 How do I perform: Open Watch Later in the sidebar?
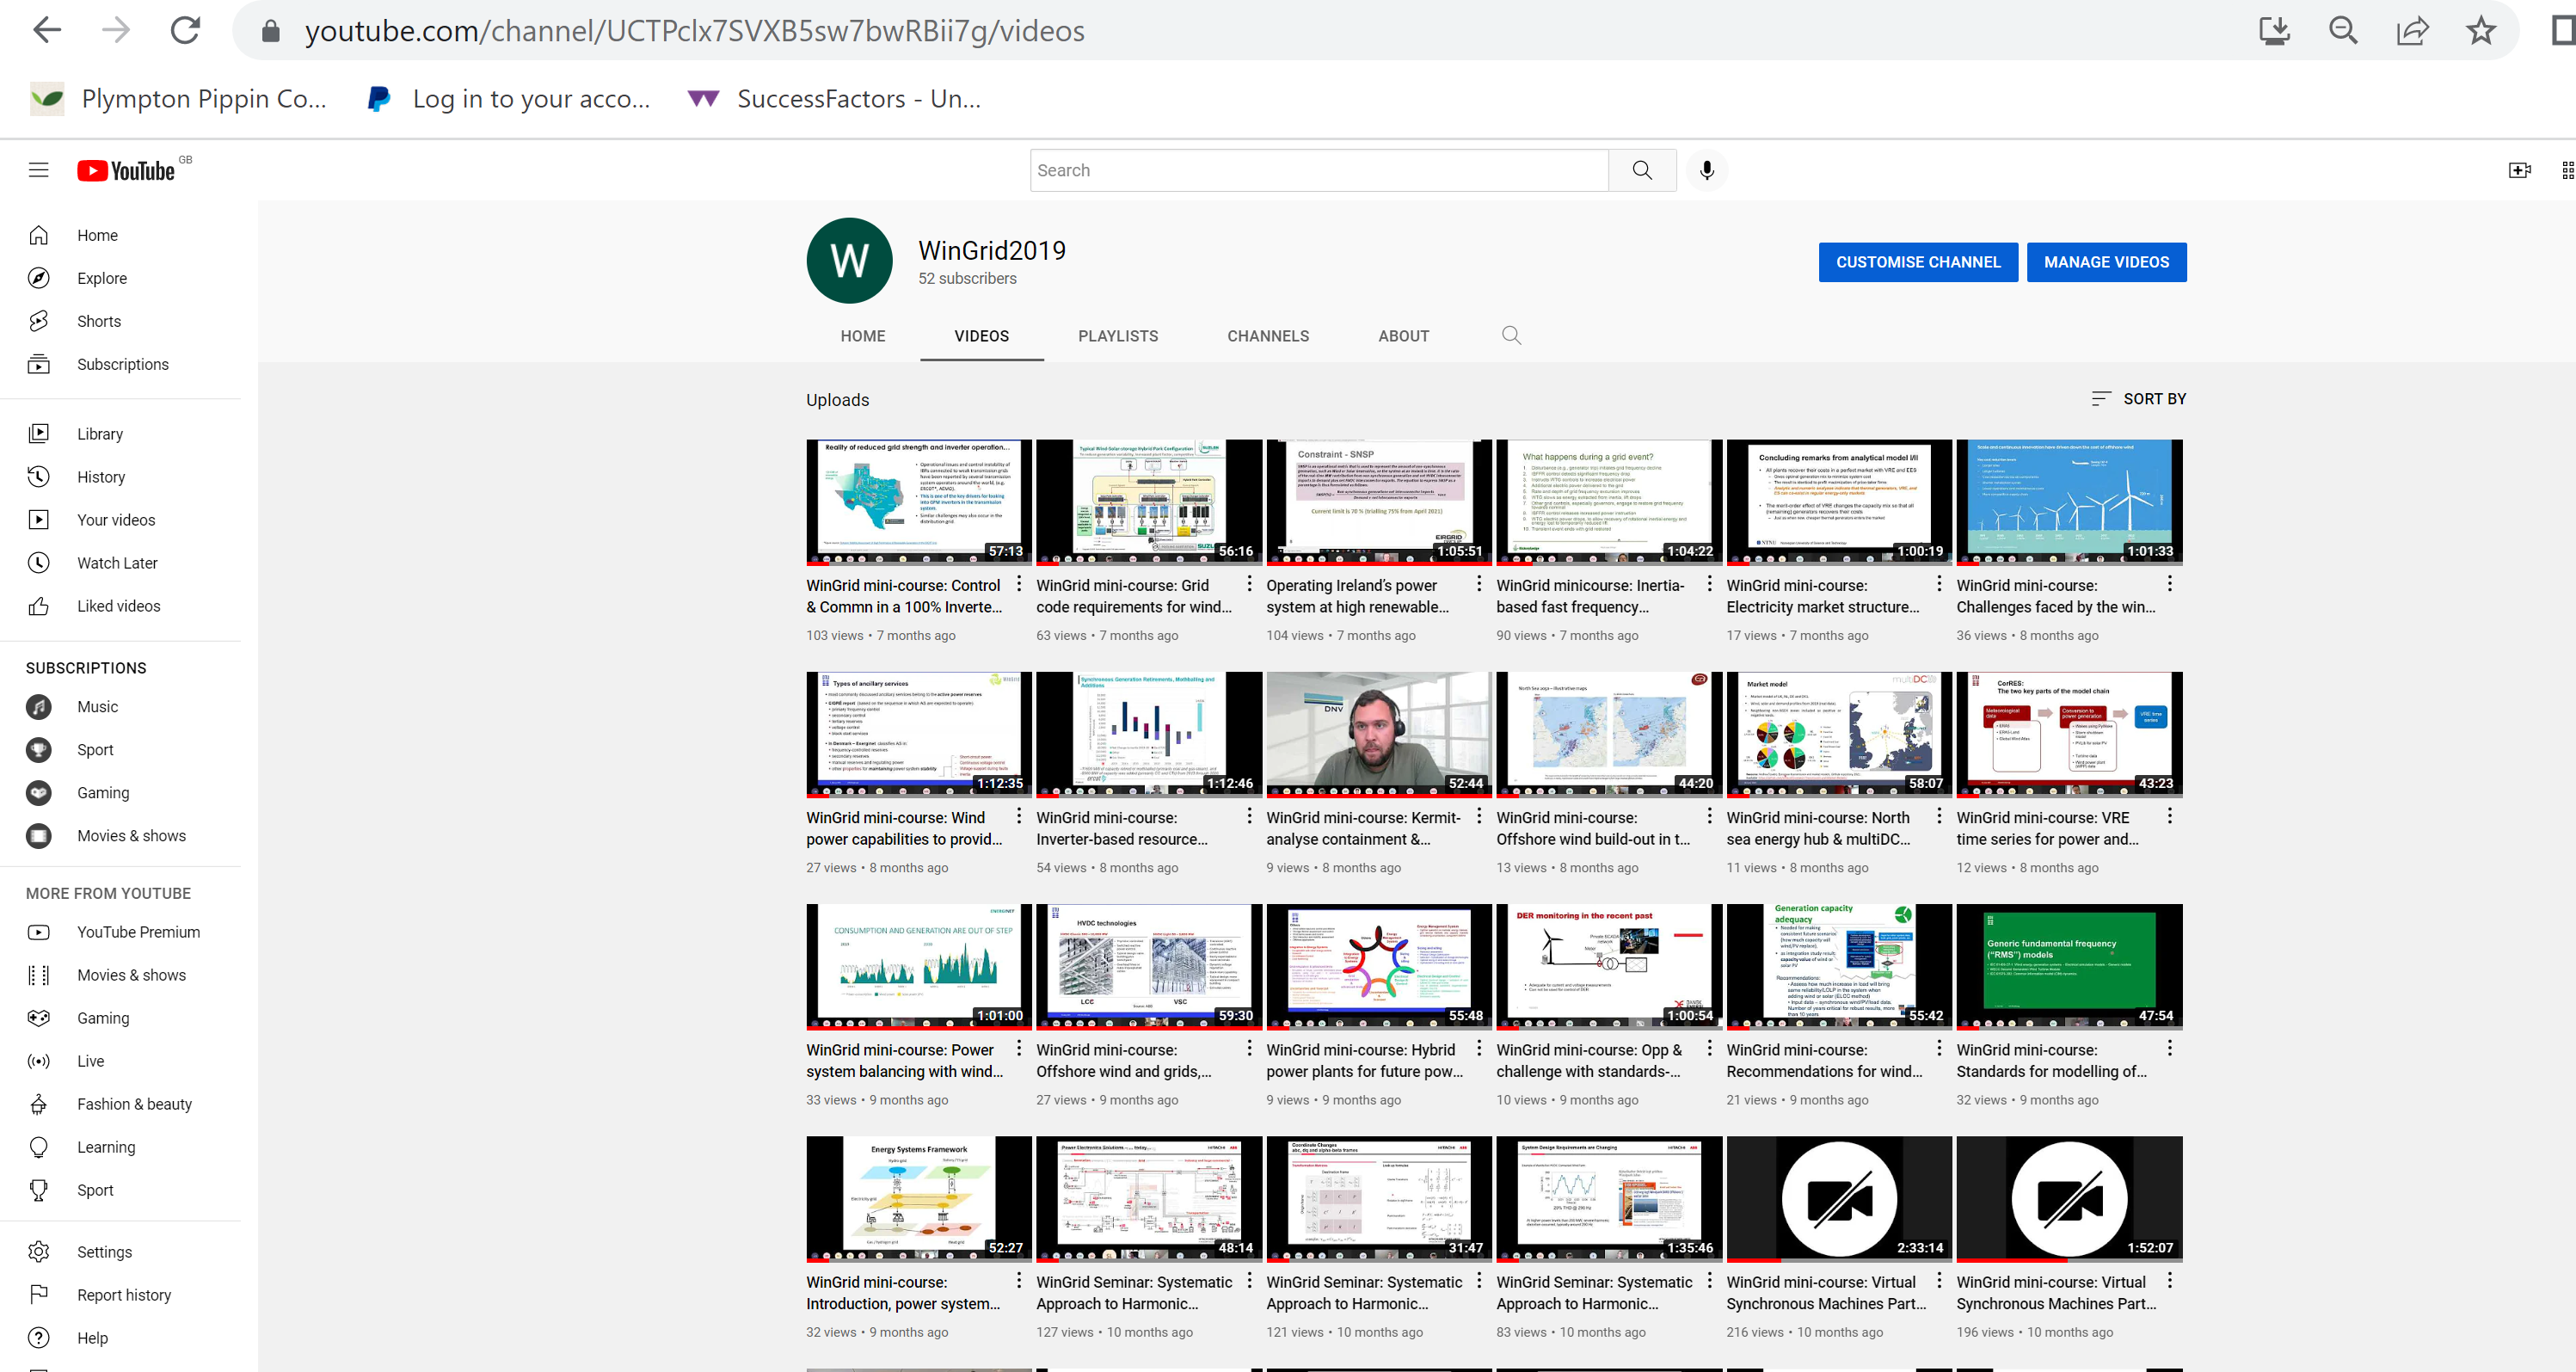coord(117,563)
